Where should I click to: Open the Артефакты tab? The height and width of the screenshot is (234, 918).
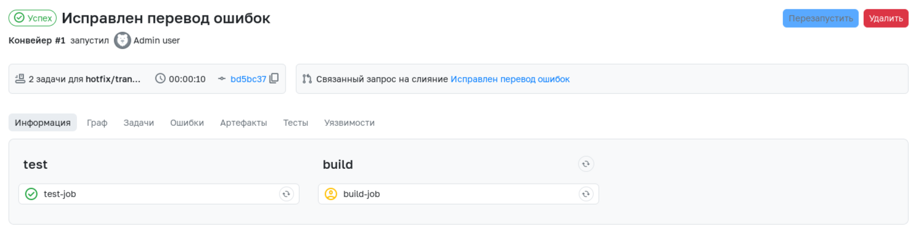point(244,122)
